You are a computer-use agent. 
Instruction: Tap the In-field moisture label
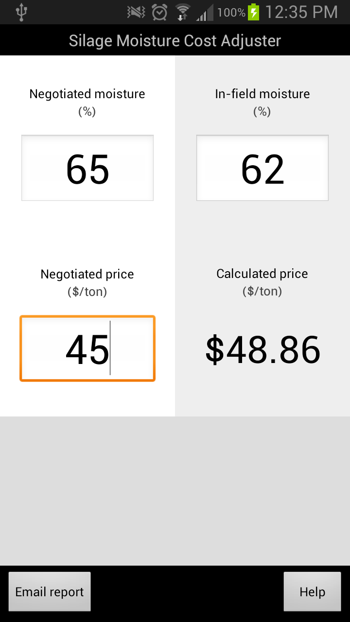coord(262,94)
